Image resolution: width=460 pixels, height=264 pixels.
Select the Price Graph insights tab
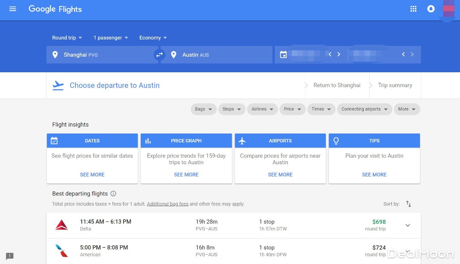click(x=186, y=141)
